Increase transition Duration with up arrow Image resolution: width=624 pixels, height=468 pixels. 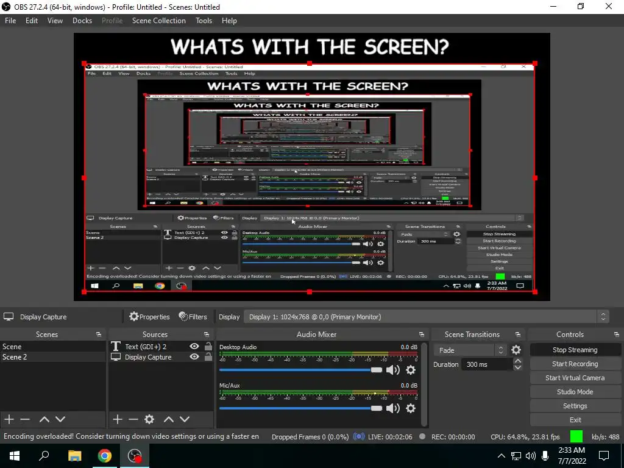(518, 361)
